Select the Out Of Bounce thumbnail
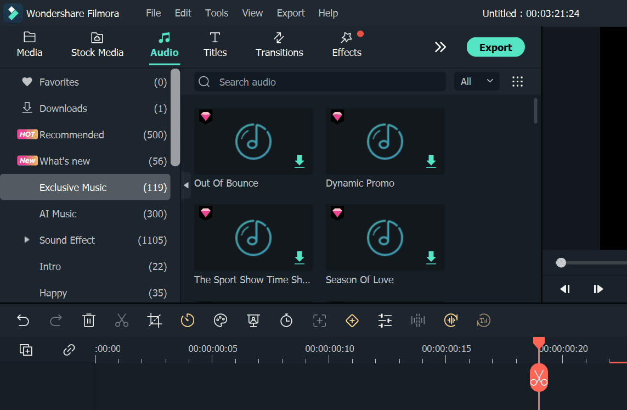Image resolution: width=627 pixels, height=410 pixels. (253, 141)
